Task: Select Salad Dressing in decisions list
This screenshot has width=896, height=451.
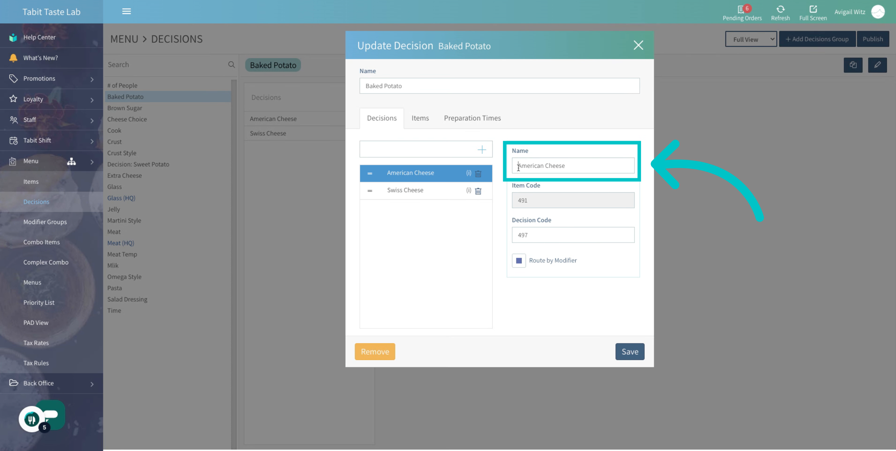Action: coord(127,299)
